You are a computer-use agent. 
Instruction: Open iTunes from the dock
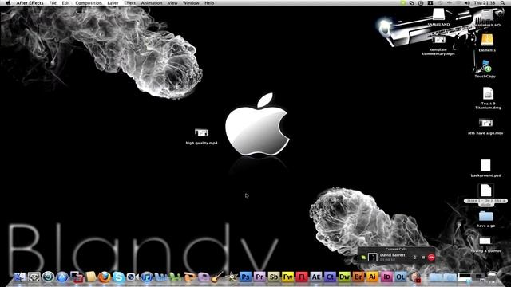(x=147, y=277)
